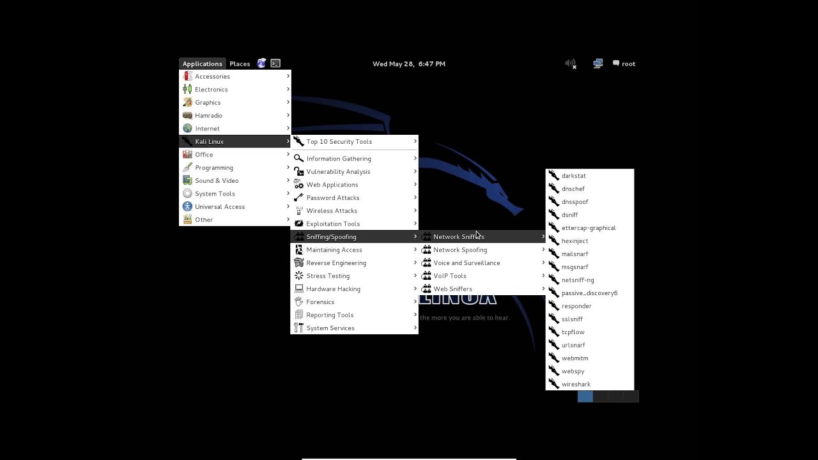Click the Iceweasel browser launcher icon
Viewport: 818px width, 460px height.
261,63
